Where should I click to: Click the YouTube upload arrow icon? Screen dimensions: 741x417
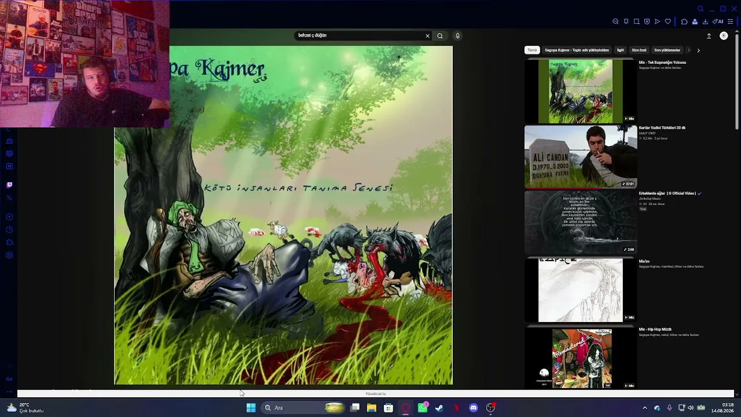709,36
